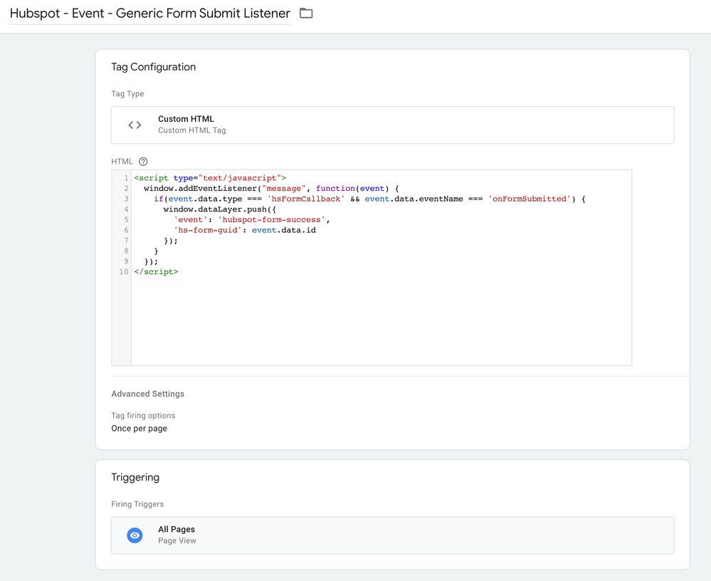Click the 'Custom HTML Tag' subtitle text
Image resolution: width=711 pixels, height=581 pixels.
192,130
